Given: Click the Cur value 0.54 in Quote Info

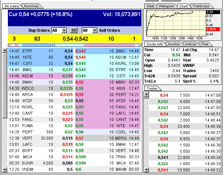Looking at the screenshot, I should (176, 55).
